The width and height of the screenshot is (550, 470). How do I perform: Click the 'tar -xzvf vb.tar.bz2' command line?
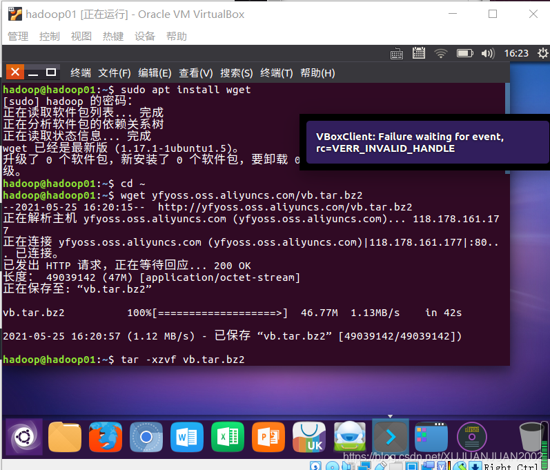tap(182, 360)
